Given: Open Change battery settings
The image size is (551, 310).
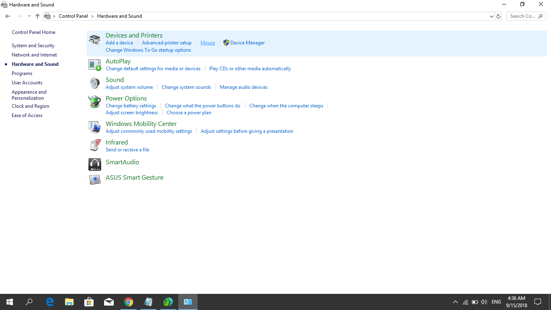Looking at the screenshot, I should 131,106.
